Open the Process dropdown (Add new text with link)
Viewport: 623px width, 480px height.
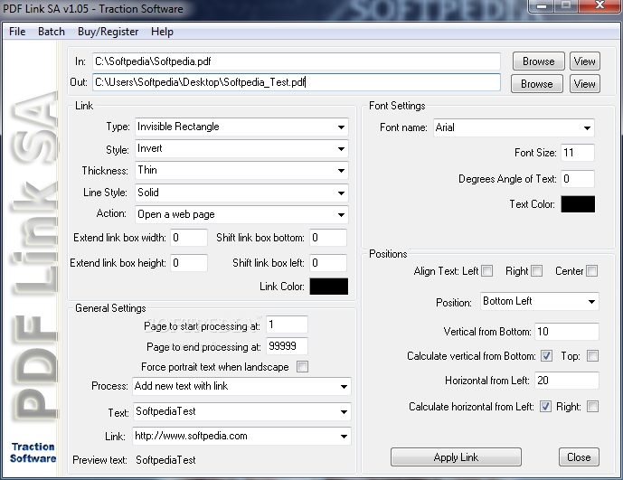point(241,386)
